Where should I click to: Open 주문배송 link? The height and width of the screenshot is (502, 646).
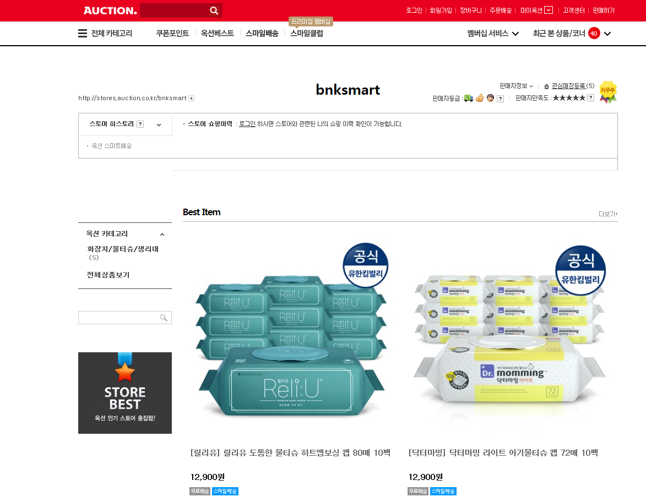point(501,10)
